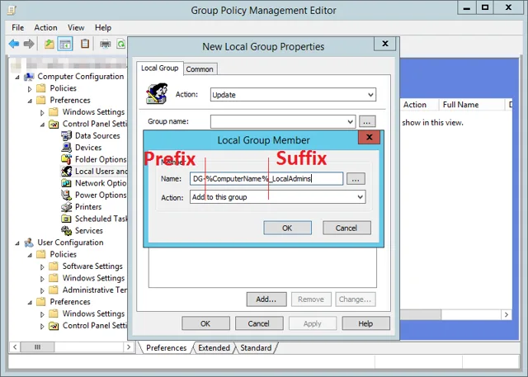Select the Preferences bottom tab
The width and height of the screenshot is (528, 377).
pyautogui.click(x=166, y=348)
